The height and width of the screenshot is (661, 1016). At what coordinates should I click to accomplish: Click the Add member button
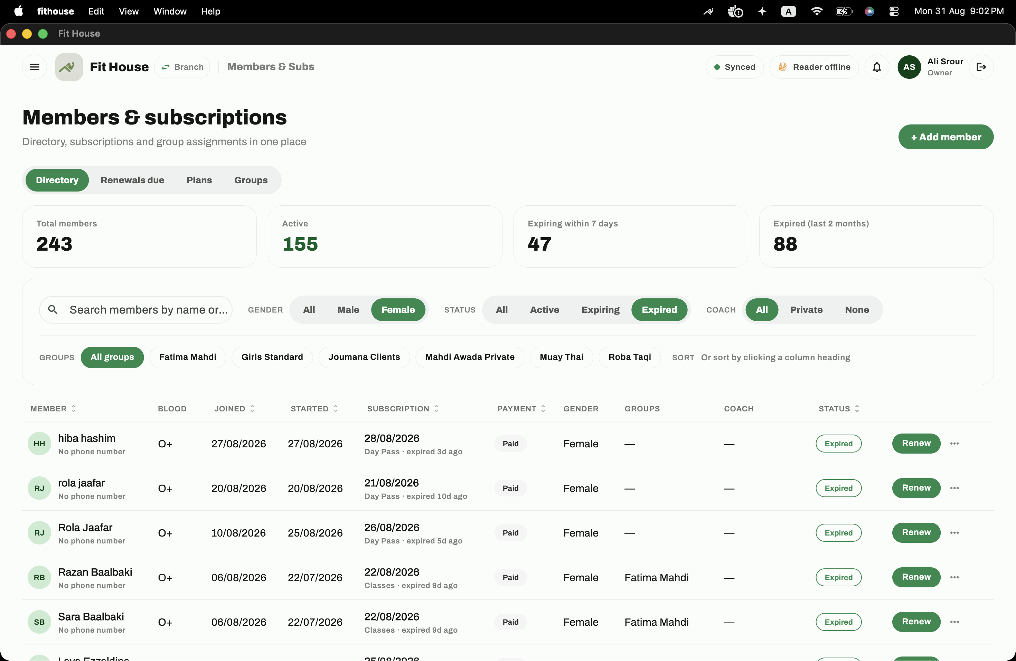[x=946, y=137]
